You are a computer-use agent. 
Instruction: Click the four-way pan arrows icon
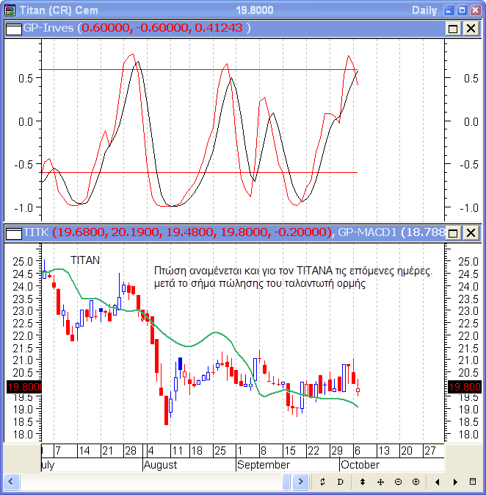coord(380,482)
